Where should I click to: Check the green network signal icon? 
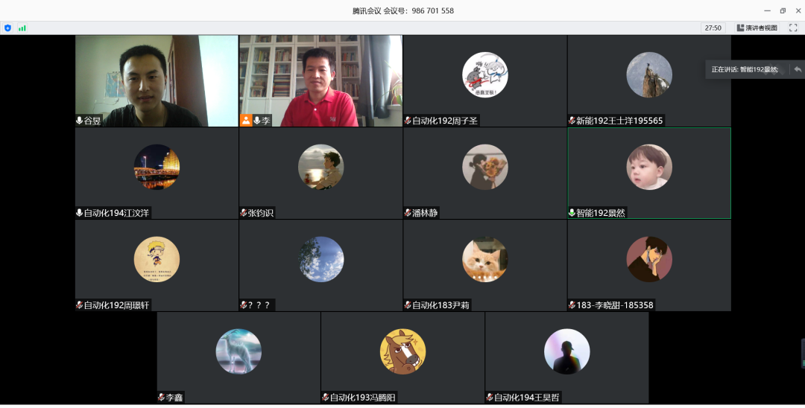[22, 28]
